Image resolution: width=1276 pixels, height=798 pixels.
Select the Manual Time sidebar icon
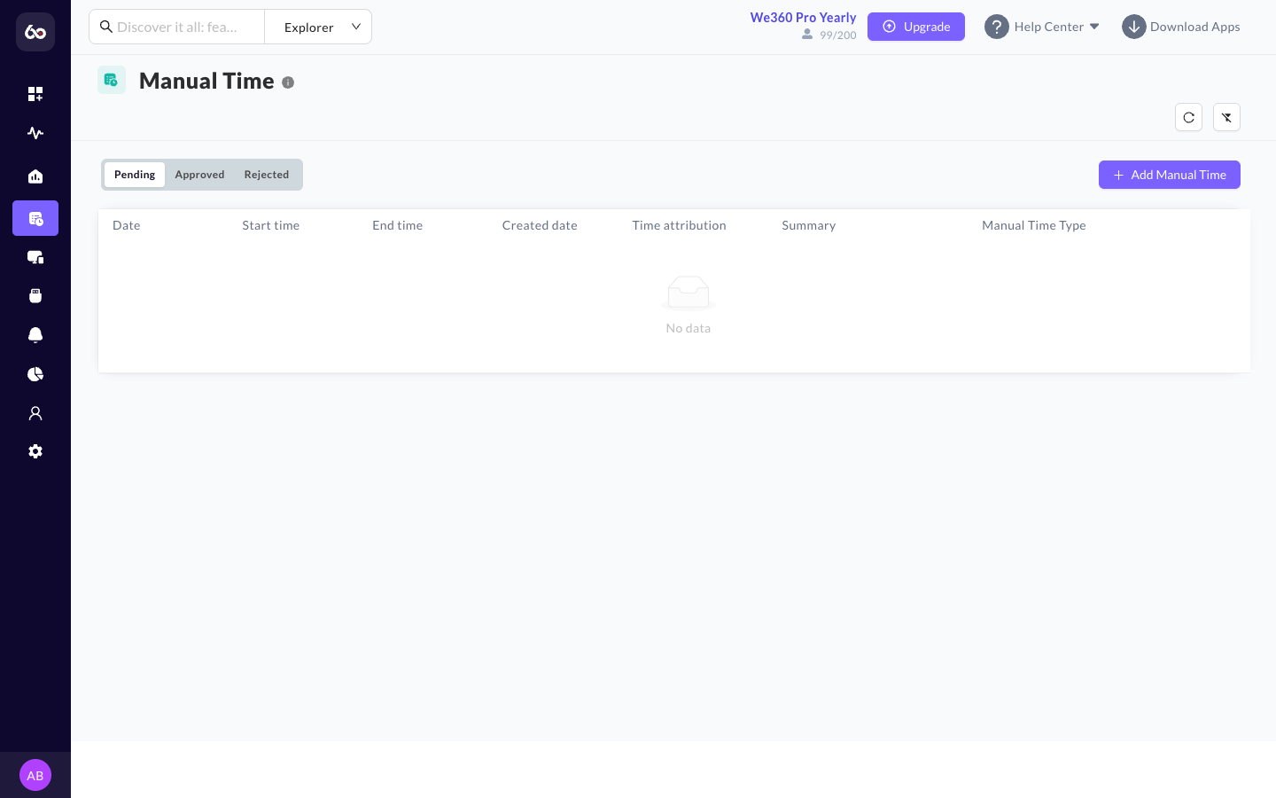pos(35,218)
